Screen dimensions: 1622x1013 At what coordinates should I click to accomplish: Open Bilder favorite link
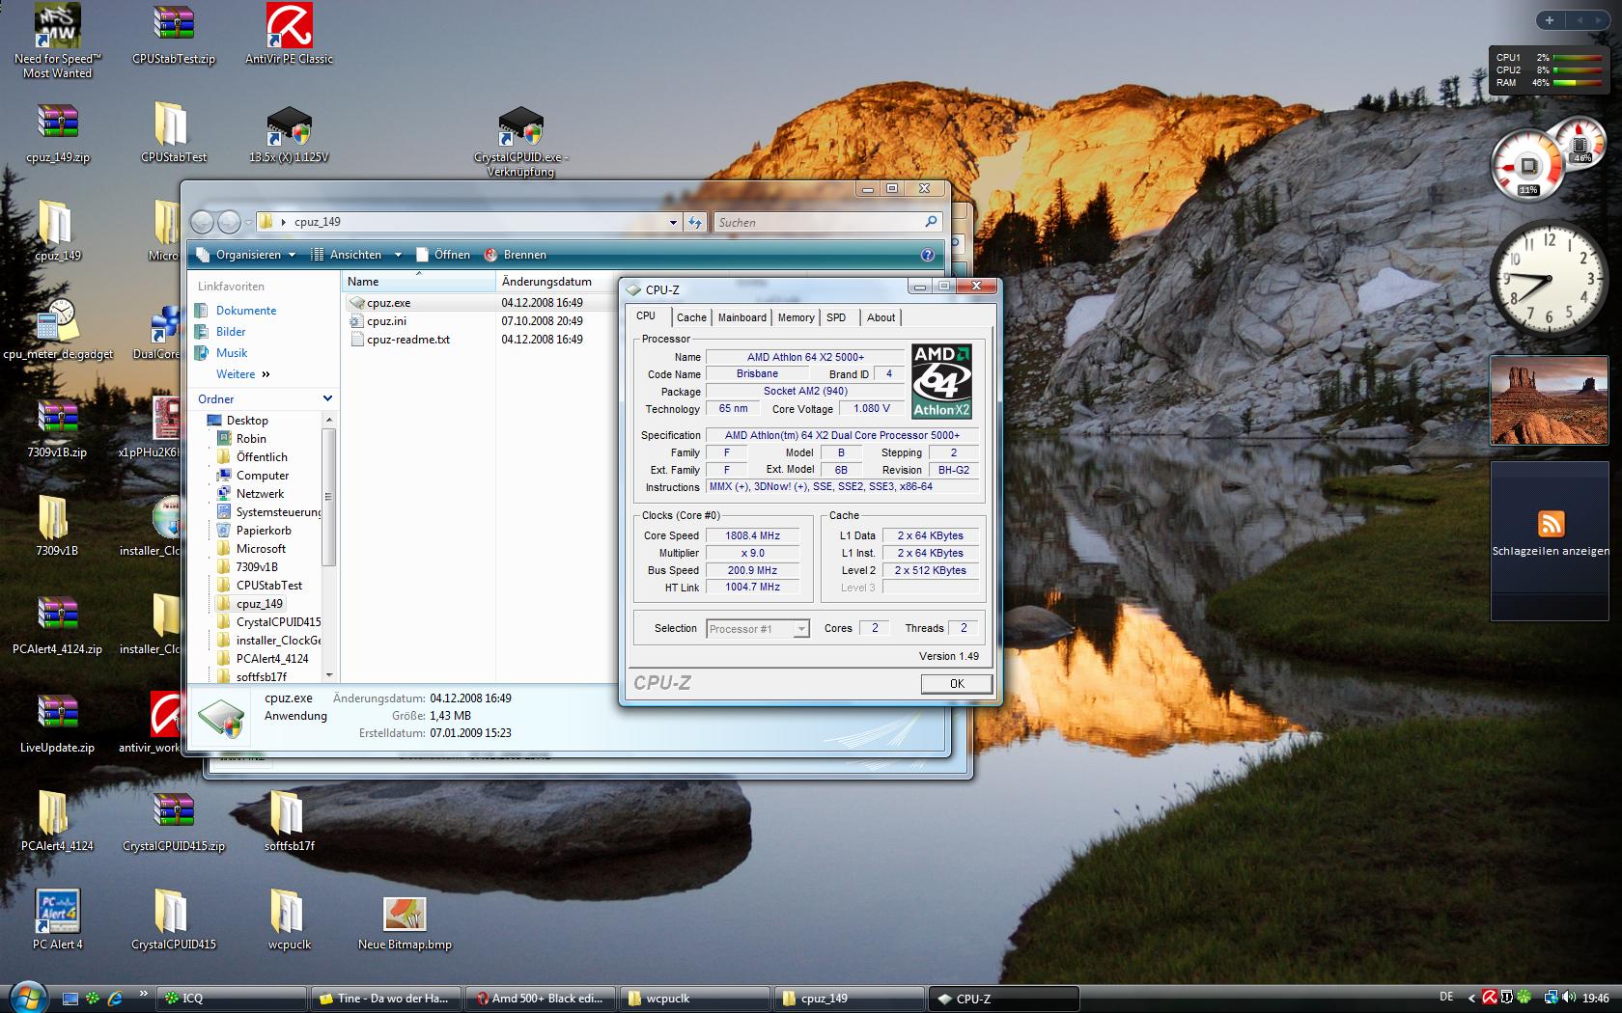point(220,332)
